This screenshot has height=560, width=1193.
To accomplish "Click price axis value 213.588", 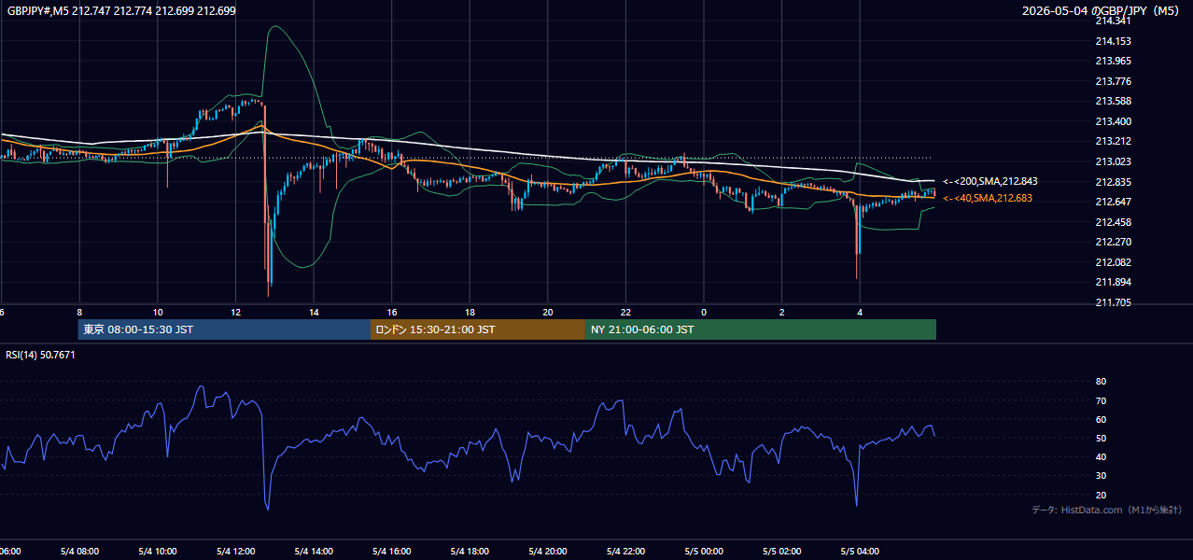I will click(x=1113, y=101).
